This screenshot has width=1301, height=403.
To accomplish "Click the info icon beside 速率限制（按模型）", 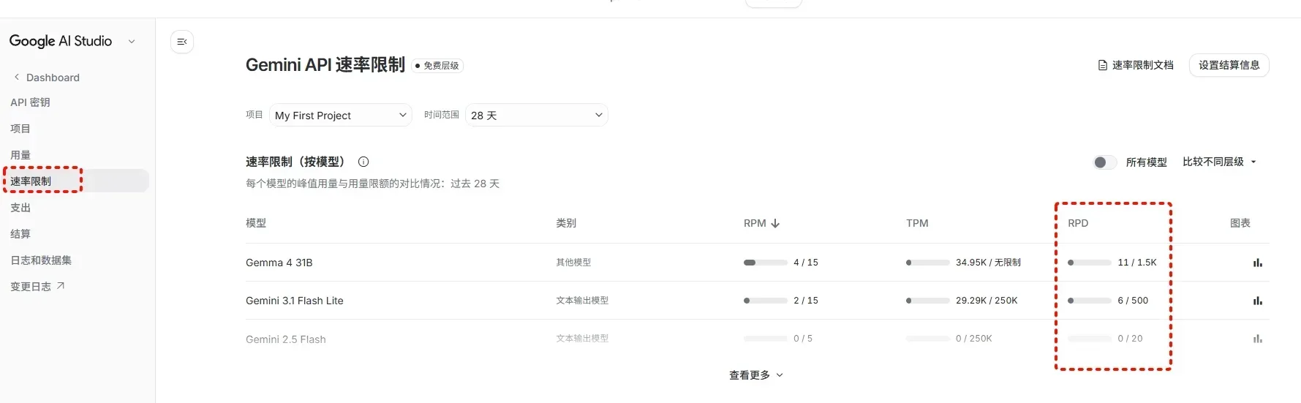I will (363, 162).
